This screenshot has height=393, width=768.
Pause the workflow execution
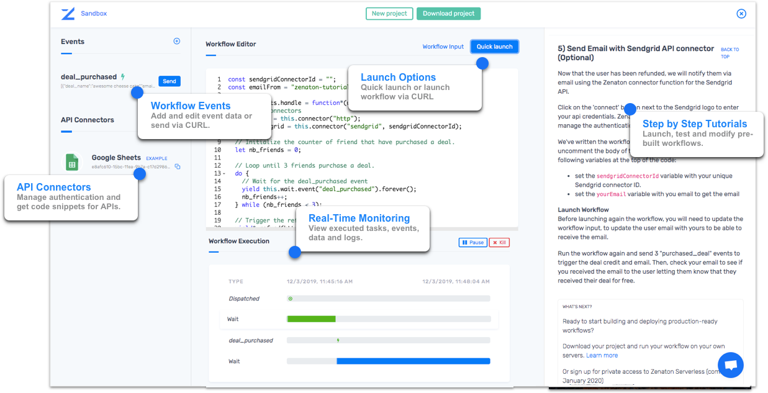pyautogui.click(x=472, y=243)
